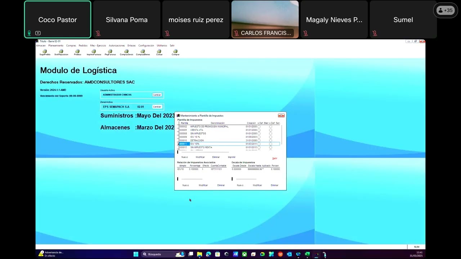Screen dimensions: 461x259
Task: Select the IGV18 associated tax row
Action: click(202, 169)
